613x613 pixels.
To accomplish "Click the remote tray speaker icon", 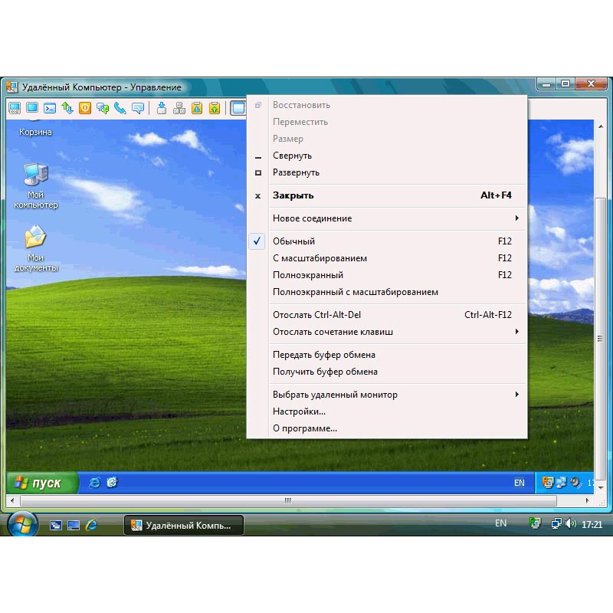I will click(x=575, y=483).
